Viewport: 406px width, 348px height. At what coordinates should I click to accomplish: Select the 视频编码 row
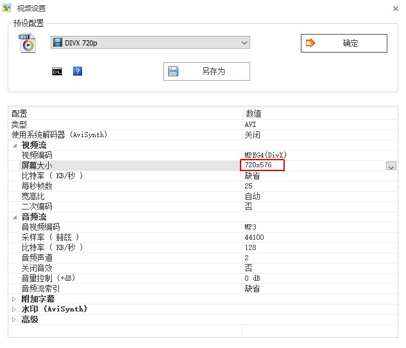(203, 155)
